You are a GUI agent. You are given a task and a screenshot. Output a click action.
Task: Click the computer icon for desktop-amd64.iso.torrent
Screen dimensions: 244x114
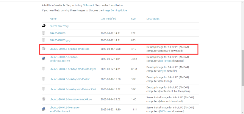tap(43, 59)
